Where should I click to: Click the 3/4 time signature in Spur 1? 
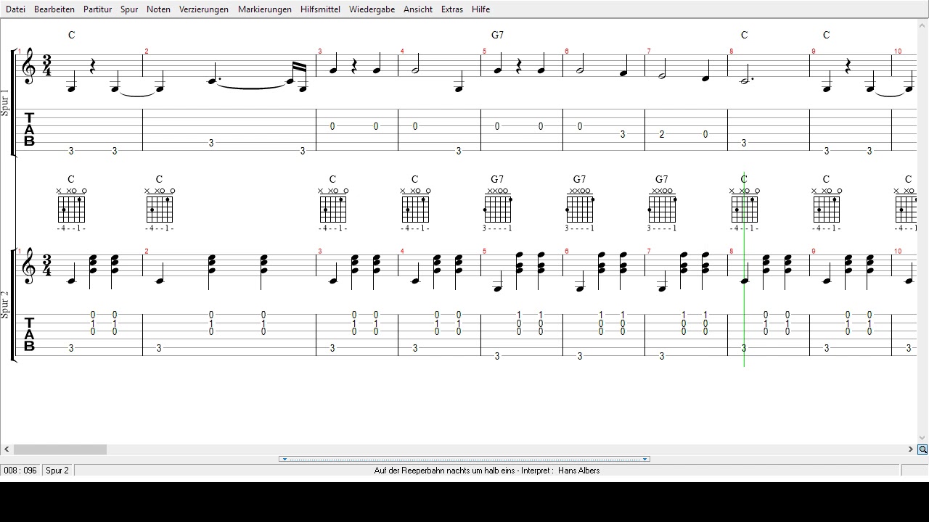(48, 65)
